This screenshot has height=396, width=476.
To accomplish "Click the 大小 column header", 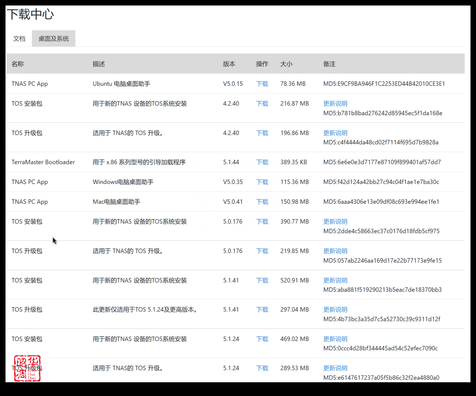I will click(286, 64).
